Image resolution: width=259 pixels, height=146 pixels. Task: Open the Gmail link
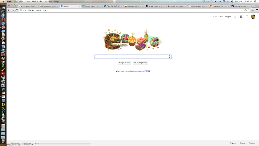point(221,17)
